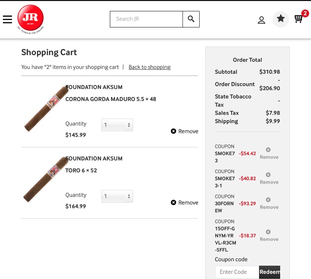
Task: Remove the 15OFF-GNYM-YRVL-R3CM-SFFL coupon
Action: 269,236
